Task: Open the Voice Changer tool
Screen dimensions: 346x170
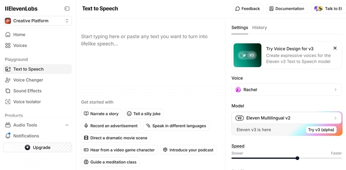Action: [37, 80]
